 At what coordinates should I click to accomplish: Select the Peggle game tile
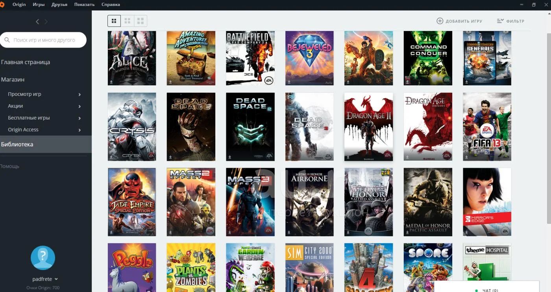click(132, 268)
